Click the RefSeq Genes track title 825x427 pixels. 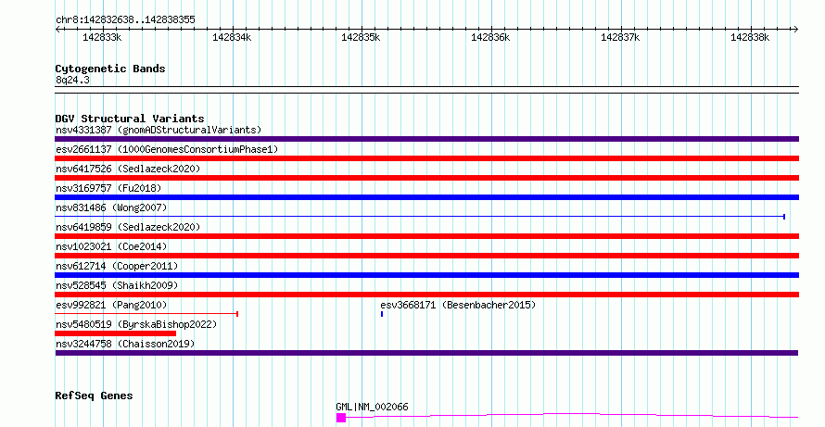(x=94, y=396)
